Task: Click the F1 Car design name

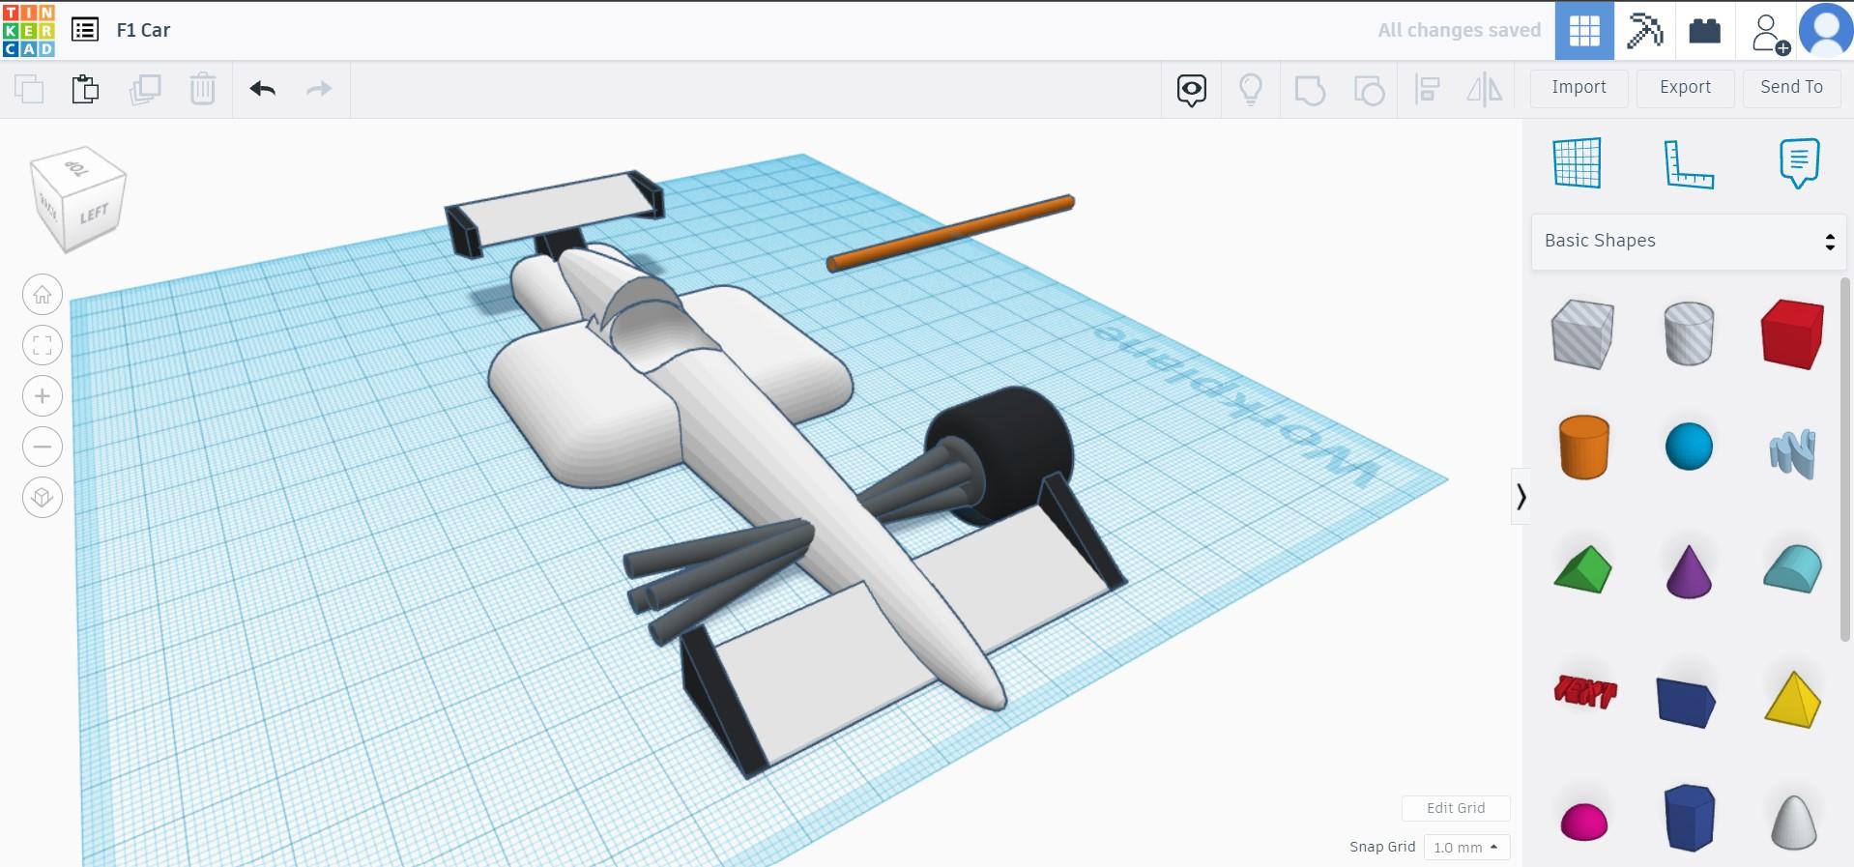Action: 143,30
